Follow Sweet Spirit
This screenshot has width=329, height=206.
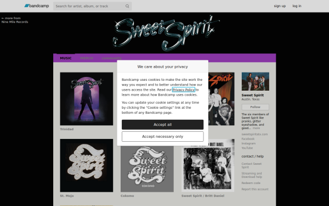click(x=256, y=107)
